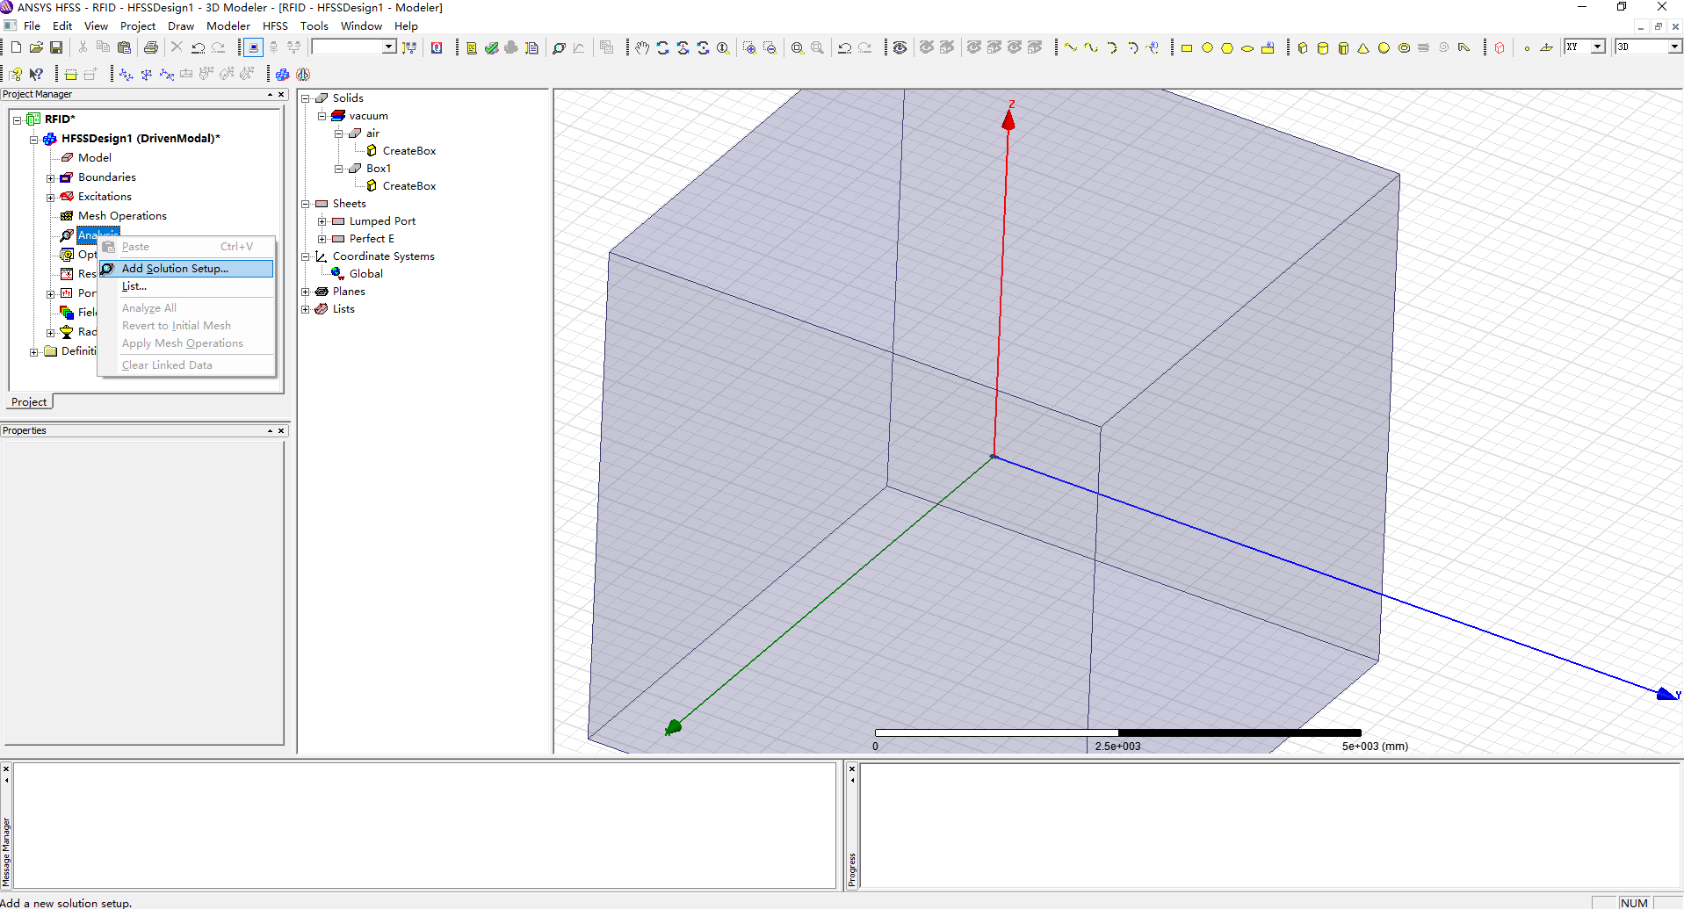Switch to the Project tab
The image size is (1684, 909).
coord(29,402)
